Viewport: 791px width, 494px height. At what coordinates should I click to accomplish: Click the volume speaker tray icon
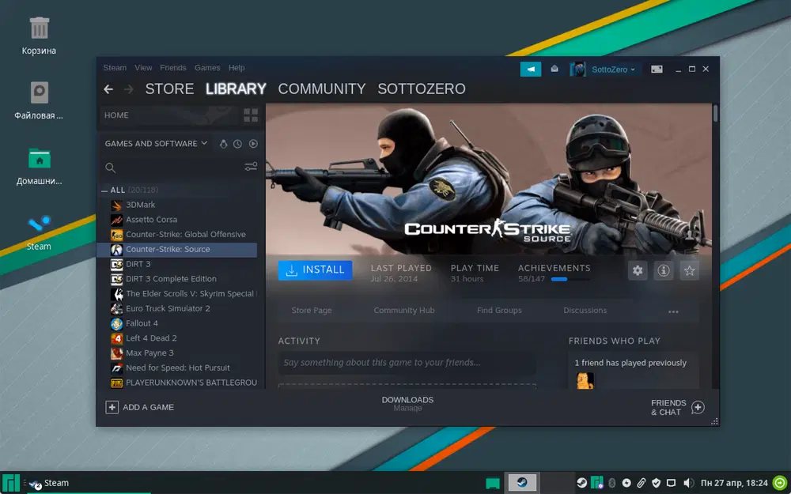[688, 483]
